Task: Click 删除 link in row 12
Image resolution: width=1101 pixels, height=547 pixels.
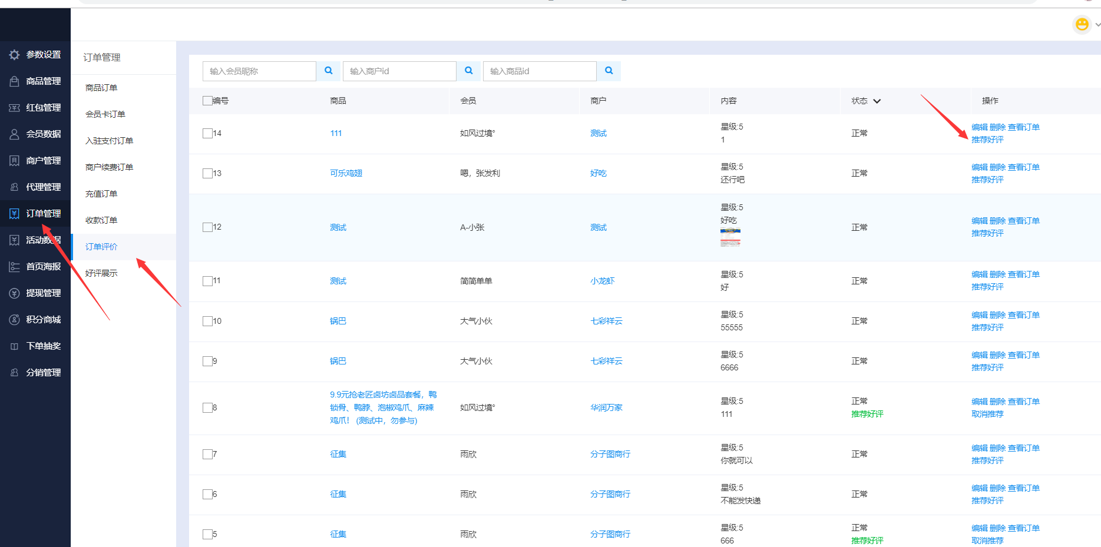Action: (x=997, y=221)
